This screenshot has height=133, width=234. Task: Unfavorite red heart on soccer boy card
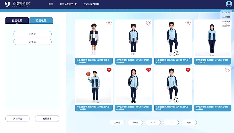point(188,70)
